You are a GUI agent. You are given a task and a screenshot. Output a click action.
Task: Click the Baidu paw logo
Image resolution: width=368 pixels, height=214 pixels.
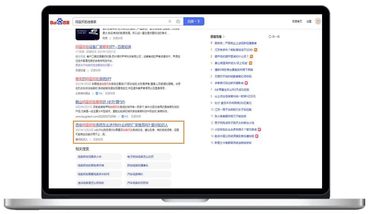pos(60,22)
